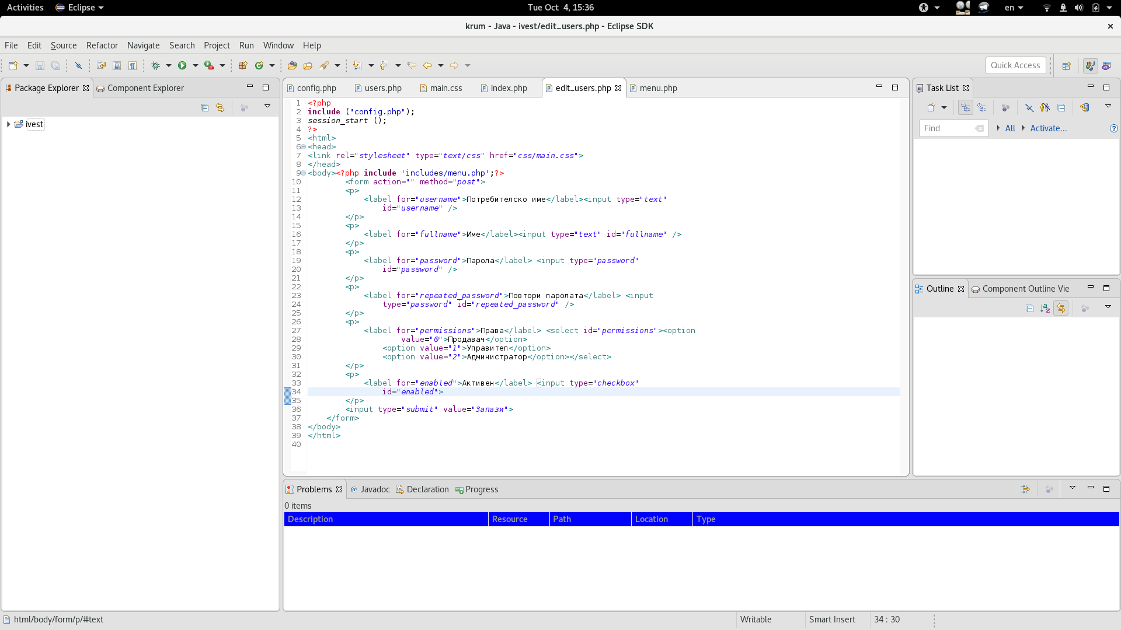Click the New Java Class icon

tap(259, 65)
